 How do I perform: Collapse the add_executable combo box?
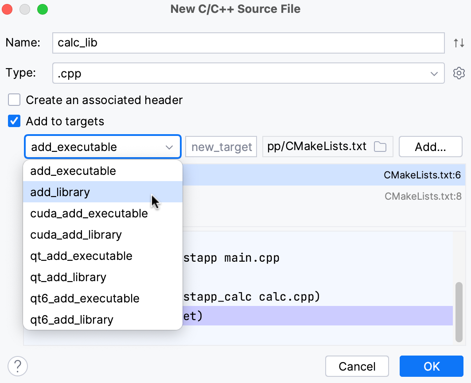point(169,147)
